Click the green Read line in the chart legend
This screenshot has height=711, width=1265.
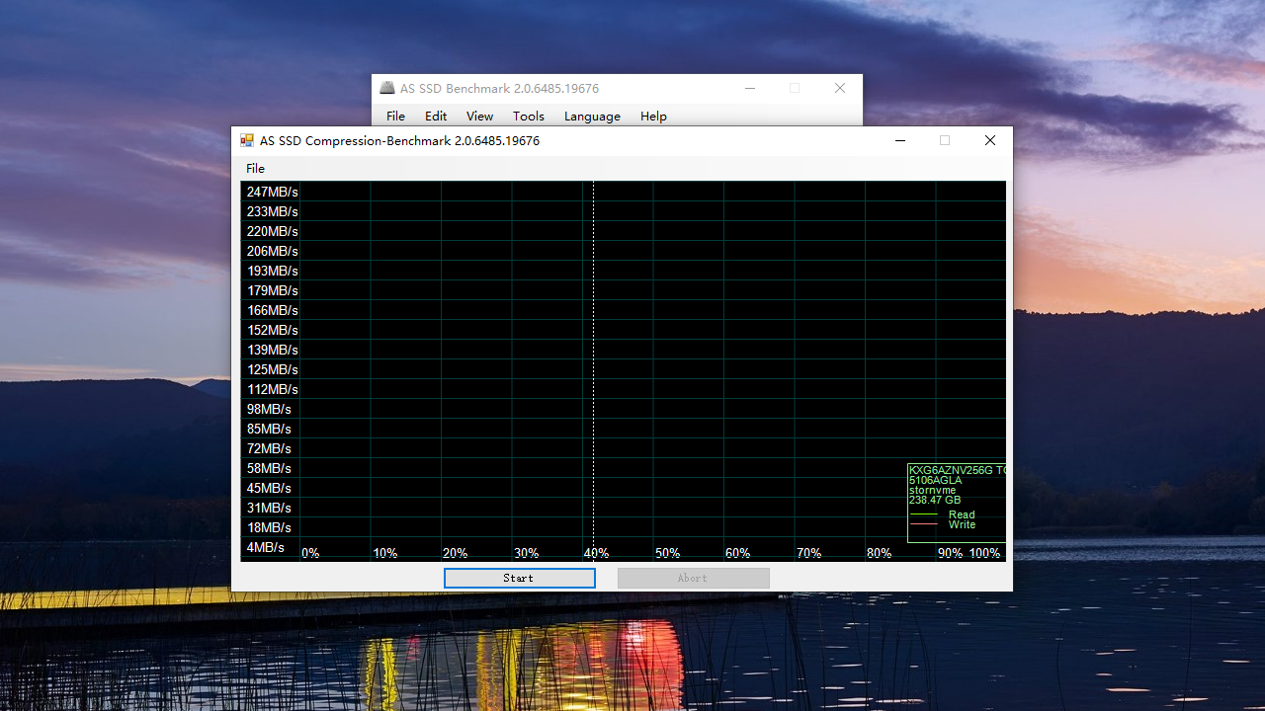coord(925,514)
